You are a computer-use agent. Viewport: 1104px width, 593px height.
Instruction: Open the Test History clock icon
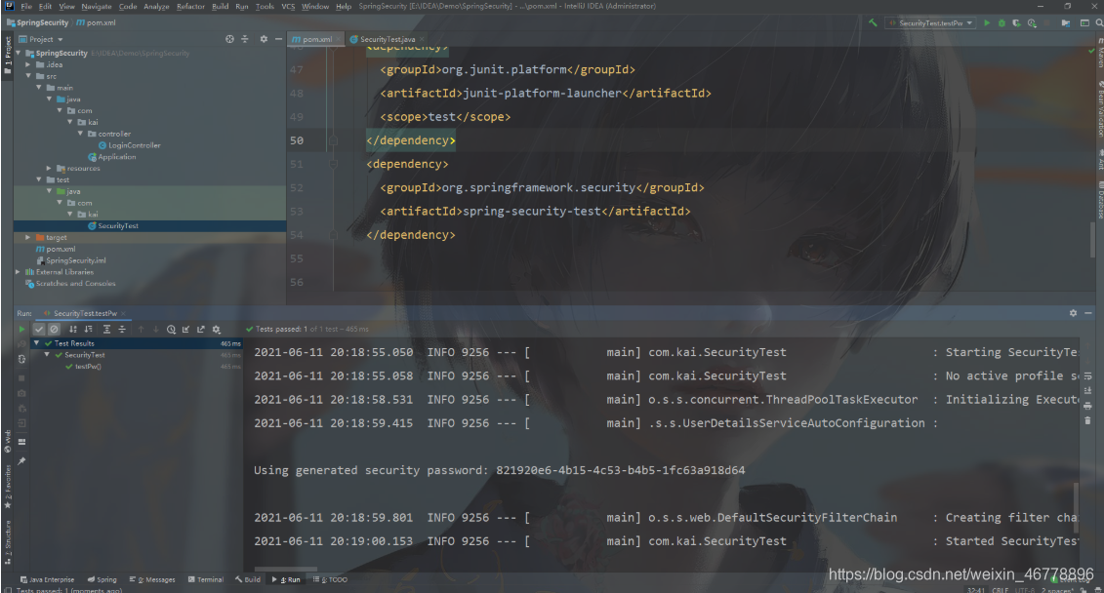tap(172, 329)
